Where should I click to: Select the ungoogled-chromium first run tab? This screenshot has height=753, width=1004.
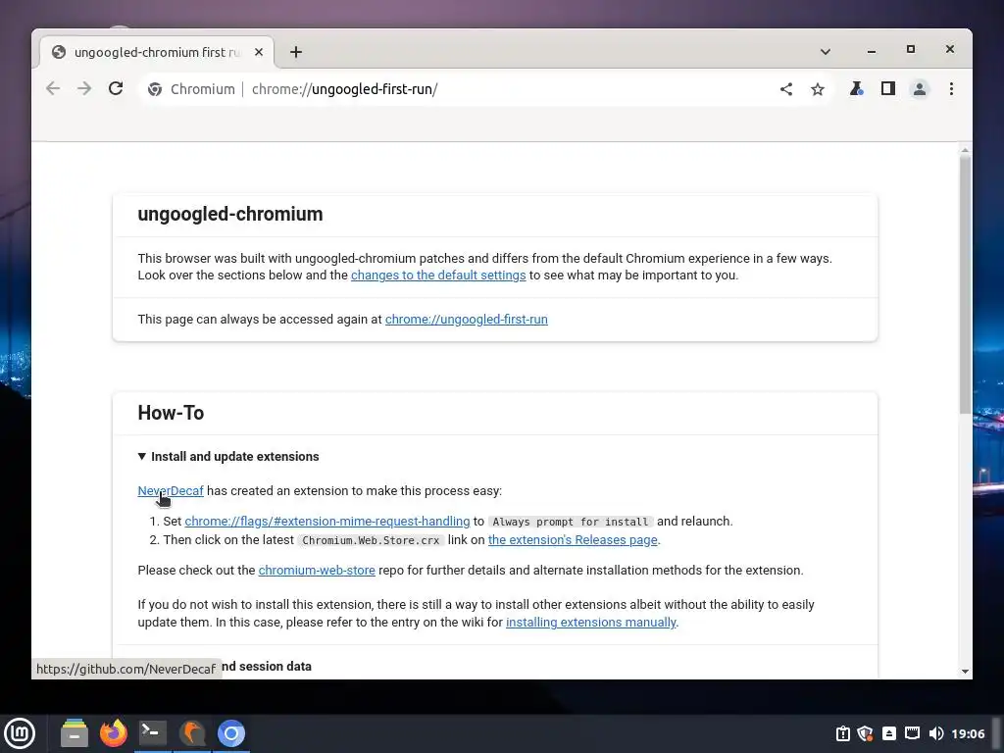(x=157, y=53)
